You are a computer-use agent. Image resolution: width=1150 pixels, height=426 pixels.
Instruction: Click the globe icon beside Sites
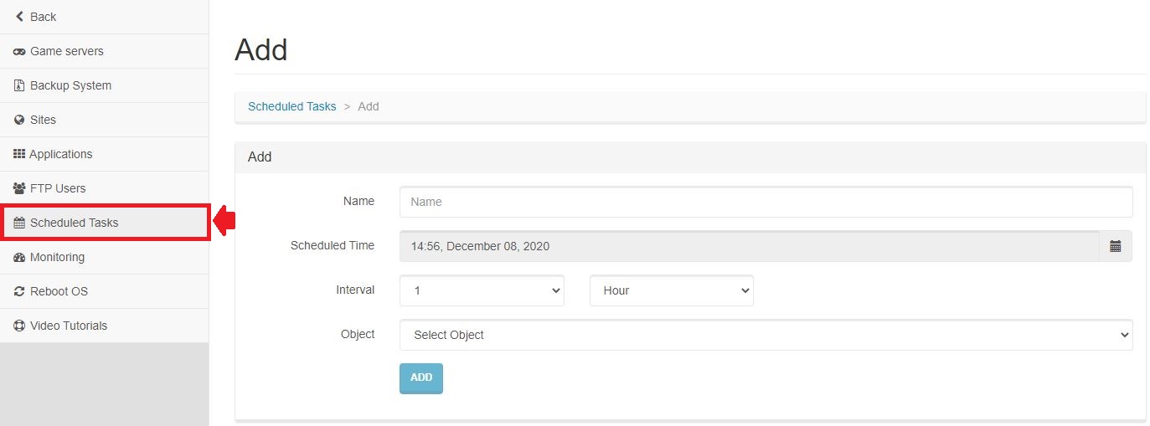[x=19, y=120]
